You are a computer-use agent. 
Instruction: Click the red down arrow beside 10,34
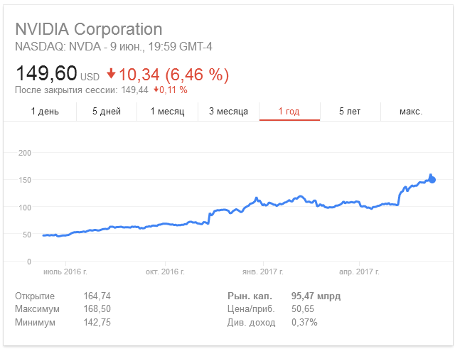click(111, 74)
